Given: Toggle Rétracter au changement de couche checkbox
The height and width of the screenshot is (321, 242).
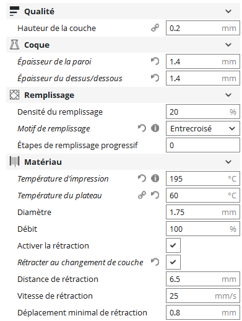Looking at the screenshot, I should click(x=173, y=262).
